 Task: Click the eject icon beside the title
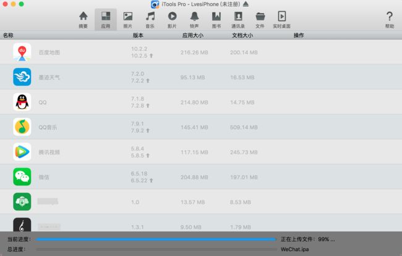coord(246,4)
